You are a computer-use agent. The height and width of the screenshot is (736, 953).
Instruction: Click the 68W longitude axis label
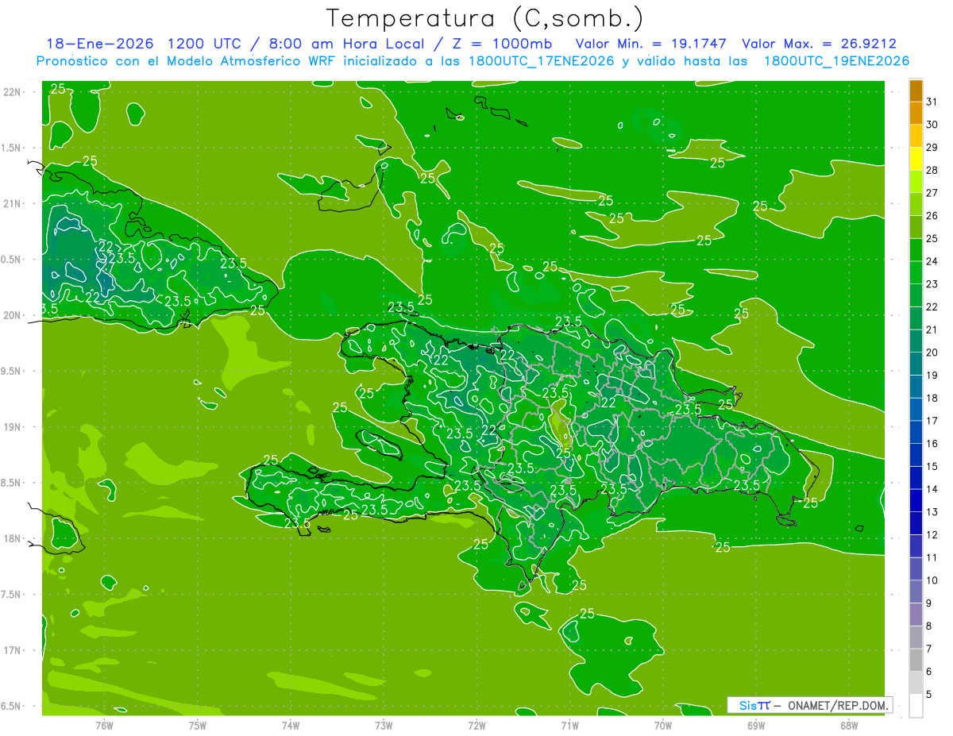pyautogui.click(x=848, y=725)
